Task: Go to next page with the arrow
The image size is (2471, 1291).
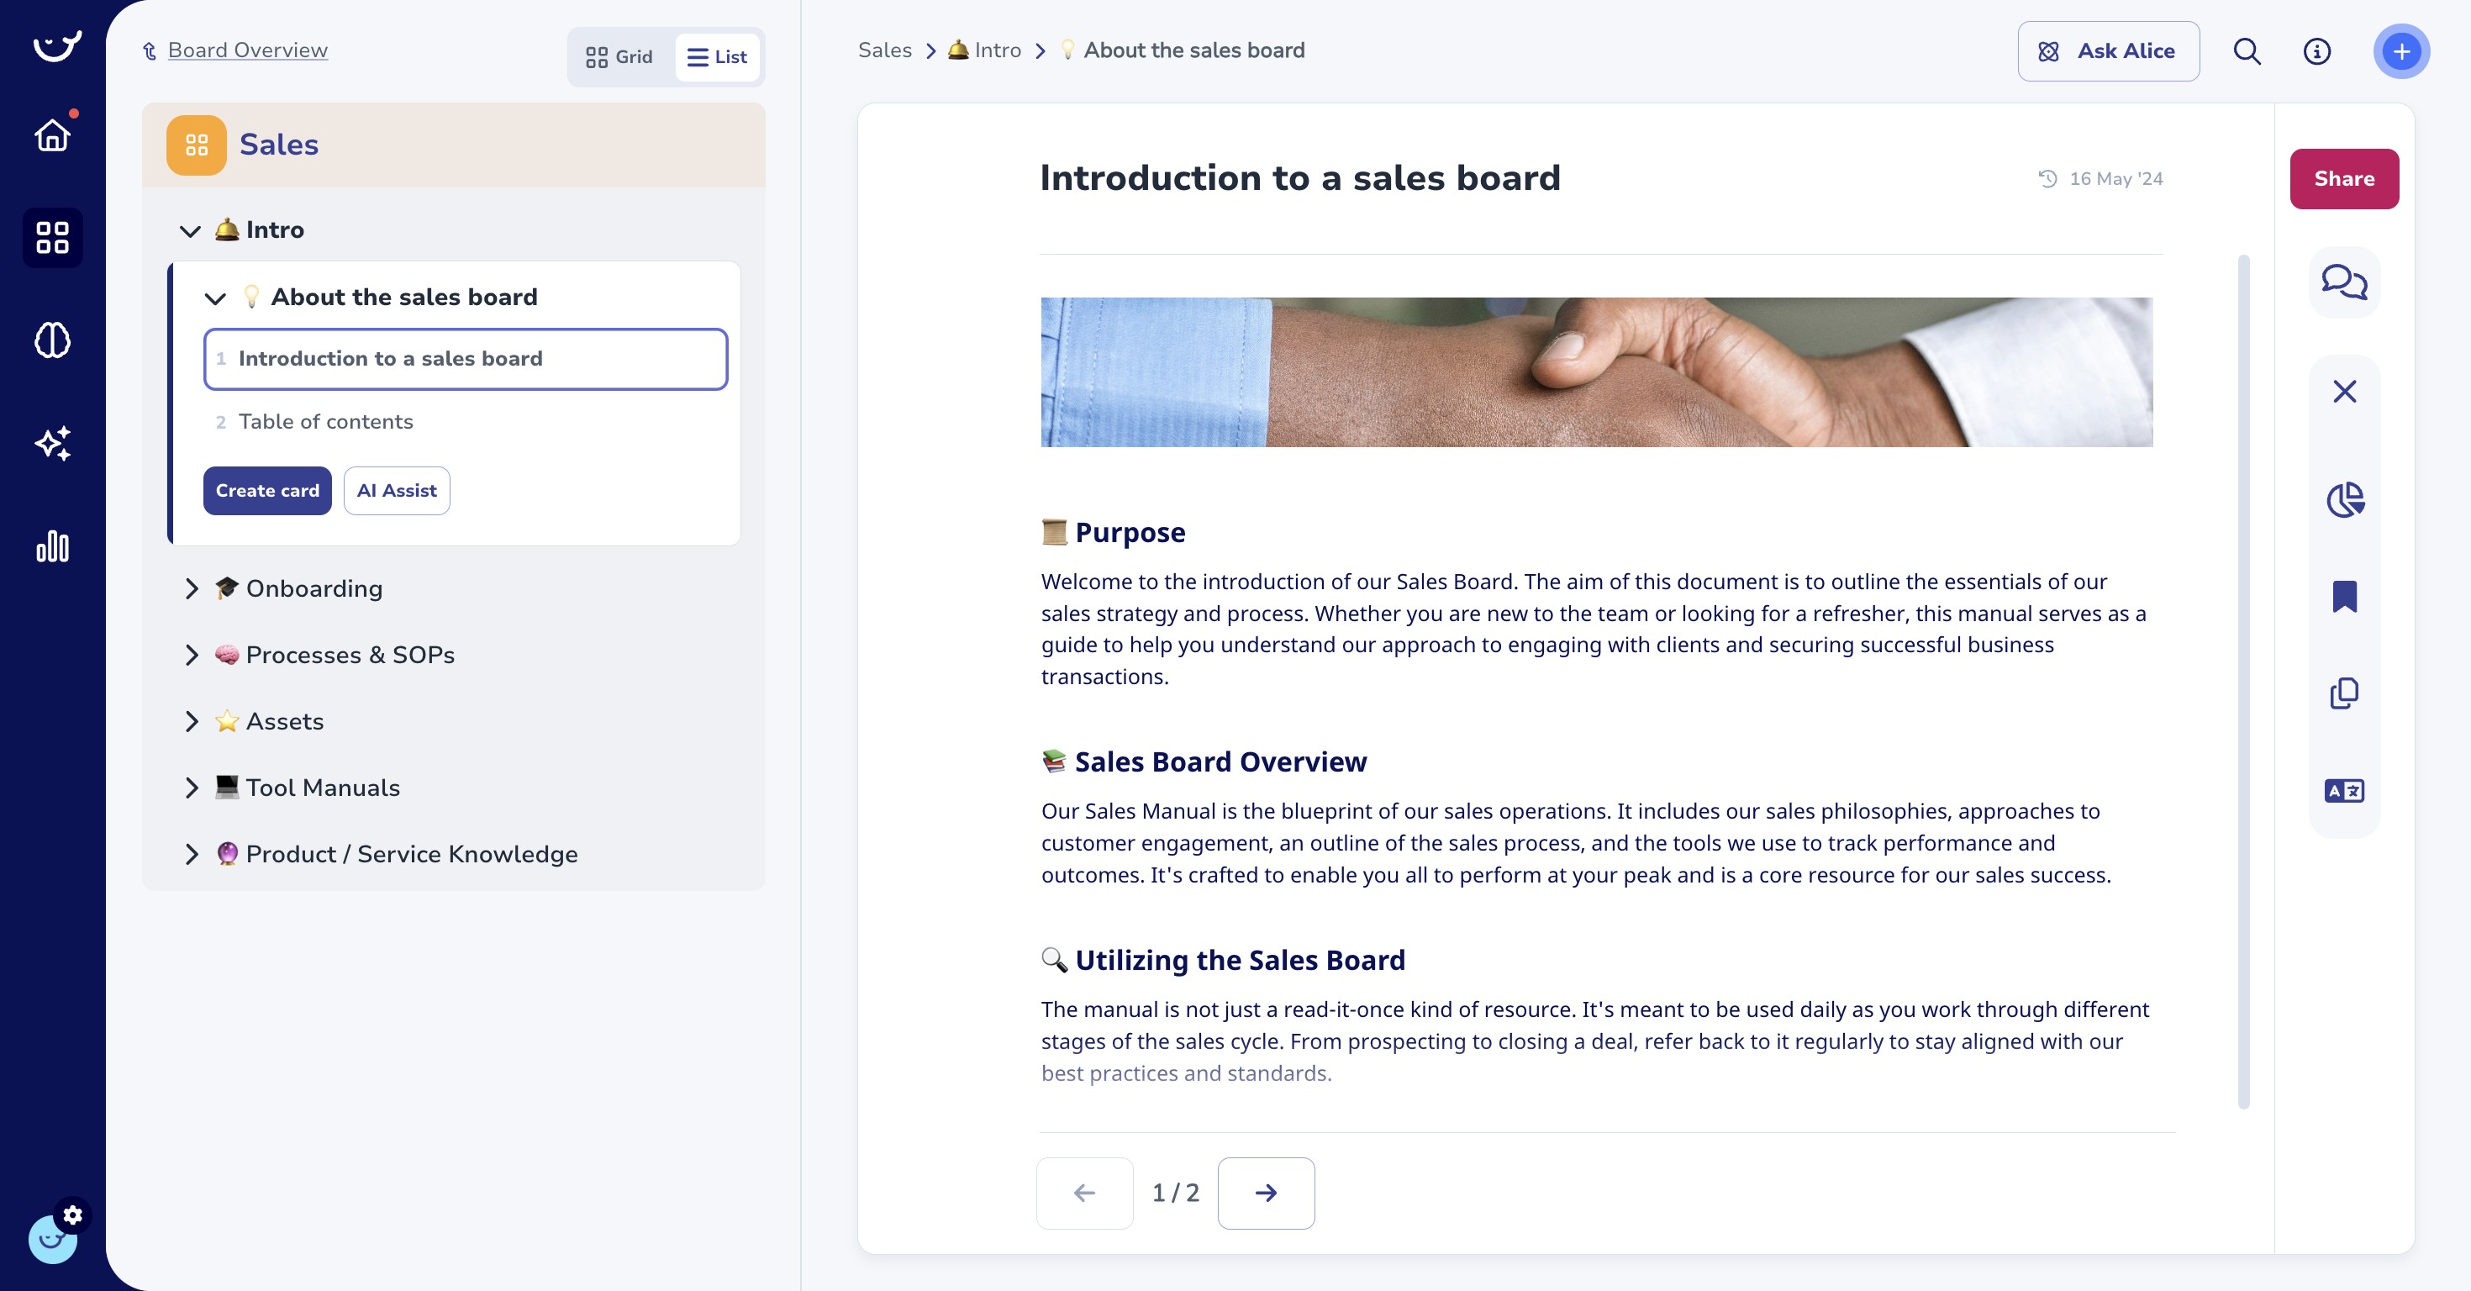Action: click(1265, 1194)
